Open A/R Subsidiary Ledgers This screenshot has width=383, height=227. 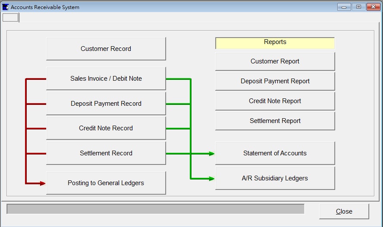coord(275,178)
